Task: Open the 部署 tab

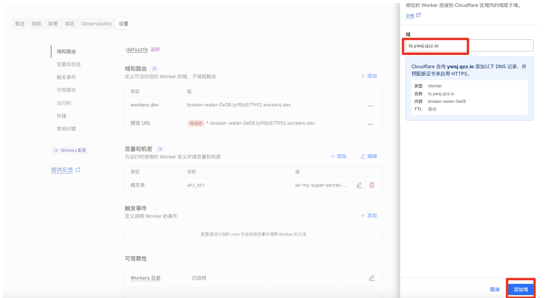Action: [53, 24]
